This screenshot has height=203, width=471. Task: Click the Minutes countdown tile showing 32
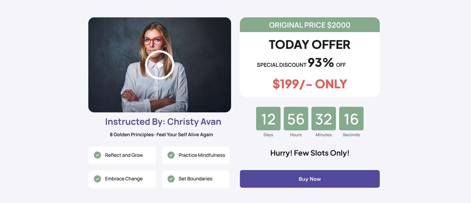pos(324,119)
